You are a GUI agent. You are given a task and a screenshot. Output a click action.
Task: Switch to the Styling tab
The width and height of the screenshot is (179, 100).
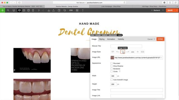(102, 39)
